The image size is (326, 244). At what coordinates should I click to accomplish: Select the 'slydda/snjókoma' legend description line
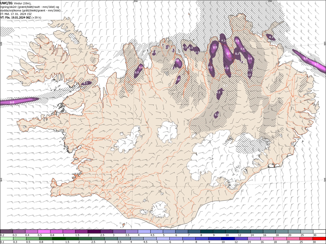[30, 10]
